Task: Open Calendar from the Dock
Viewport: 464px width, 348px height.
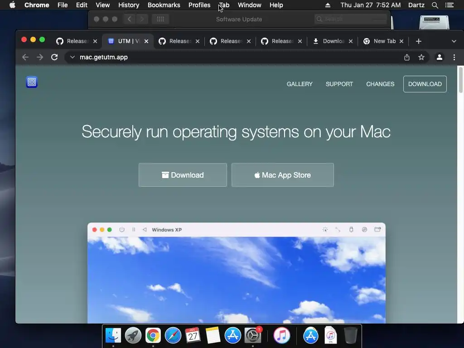Action: click(193, 335)
